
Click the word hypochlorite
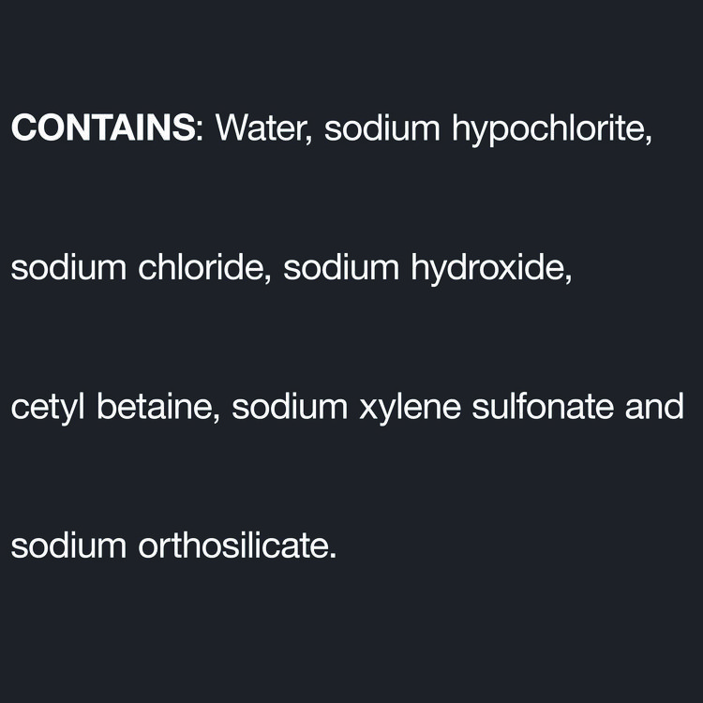coord(551,130)
